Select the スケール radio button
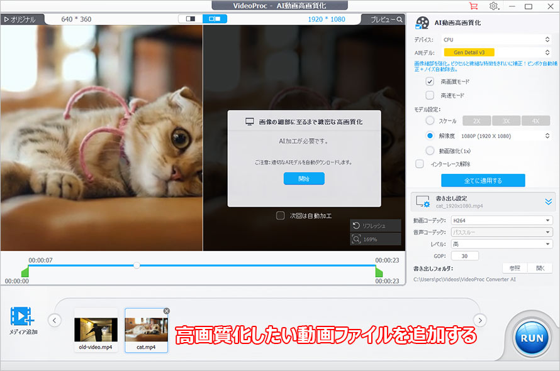The height and width of the screenshot is (371, 560). coord(430,121)
